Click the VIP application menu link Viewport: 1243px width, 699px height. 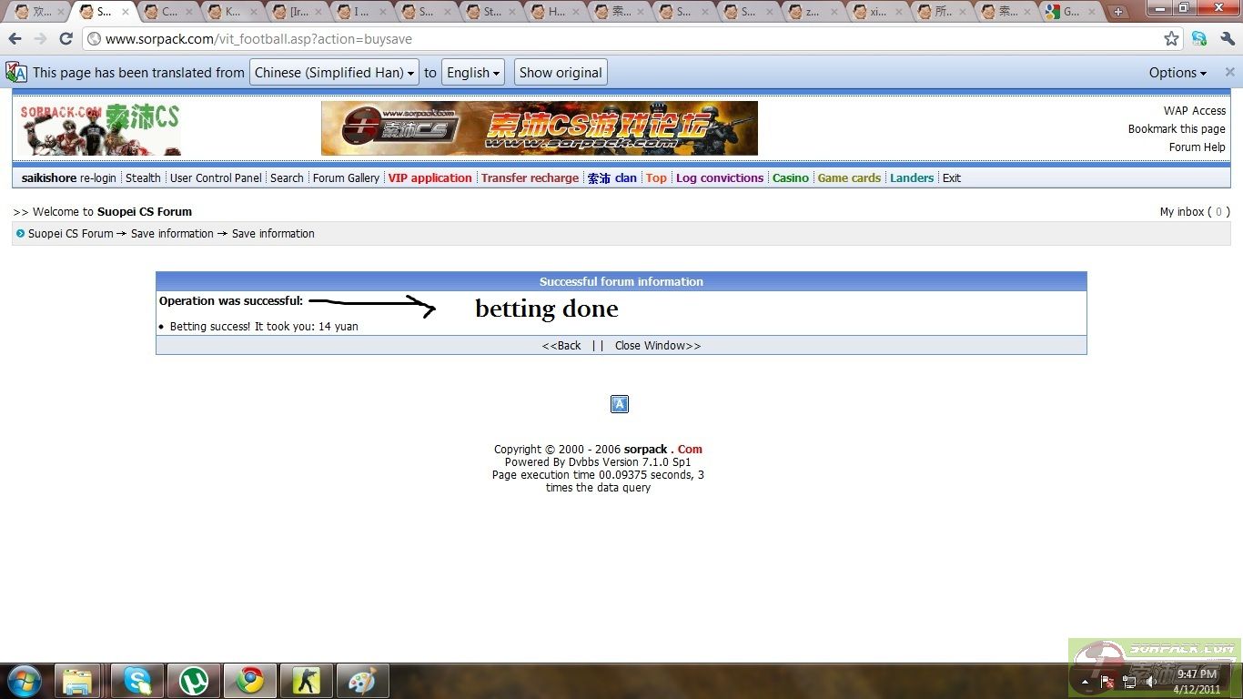tap(429, 178)
